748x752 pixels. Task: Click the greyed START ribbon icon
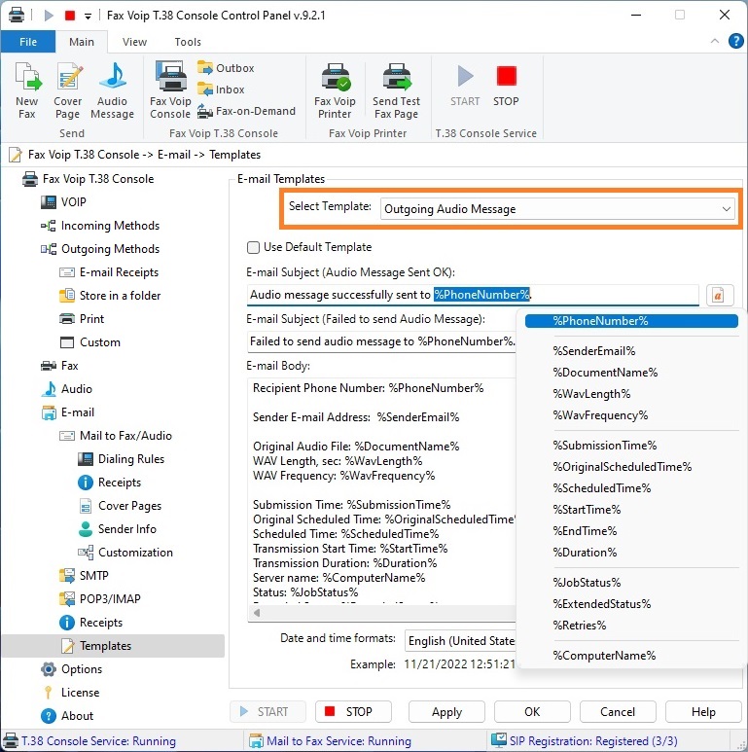[x=465, y=87]
